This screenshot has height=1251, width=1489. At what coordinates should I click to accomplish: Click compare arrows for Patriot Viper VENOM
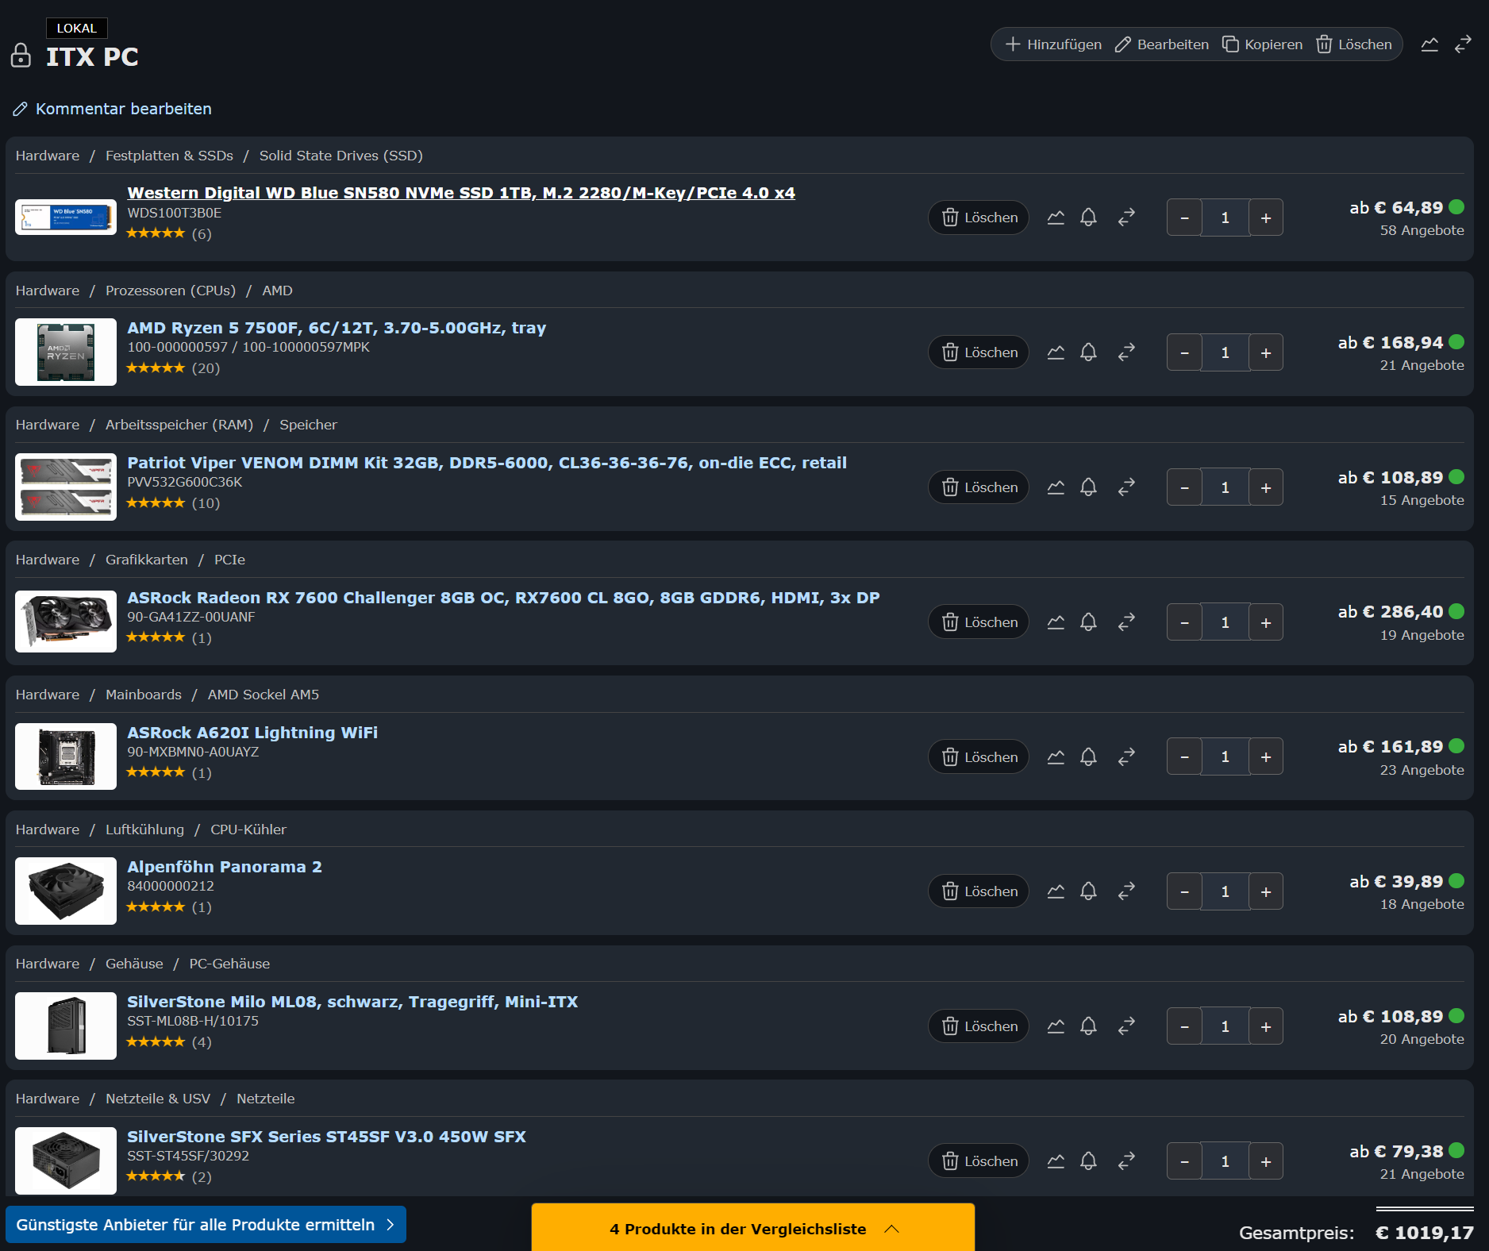pyautogui.click(x=1126, y=487)
